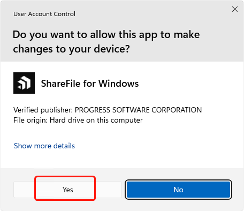Screen dimensions: 244x211
Task: Select the Hard drive on this computer text
Action: (96, 120)
